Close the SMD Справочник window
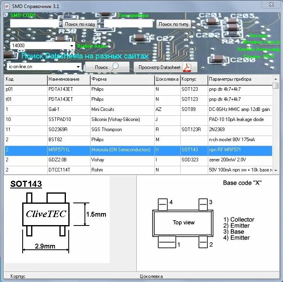Screen dimensions: 283x282 click(271, 4)
